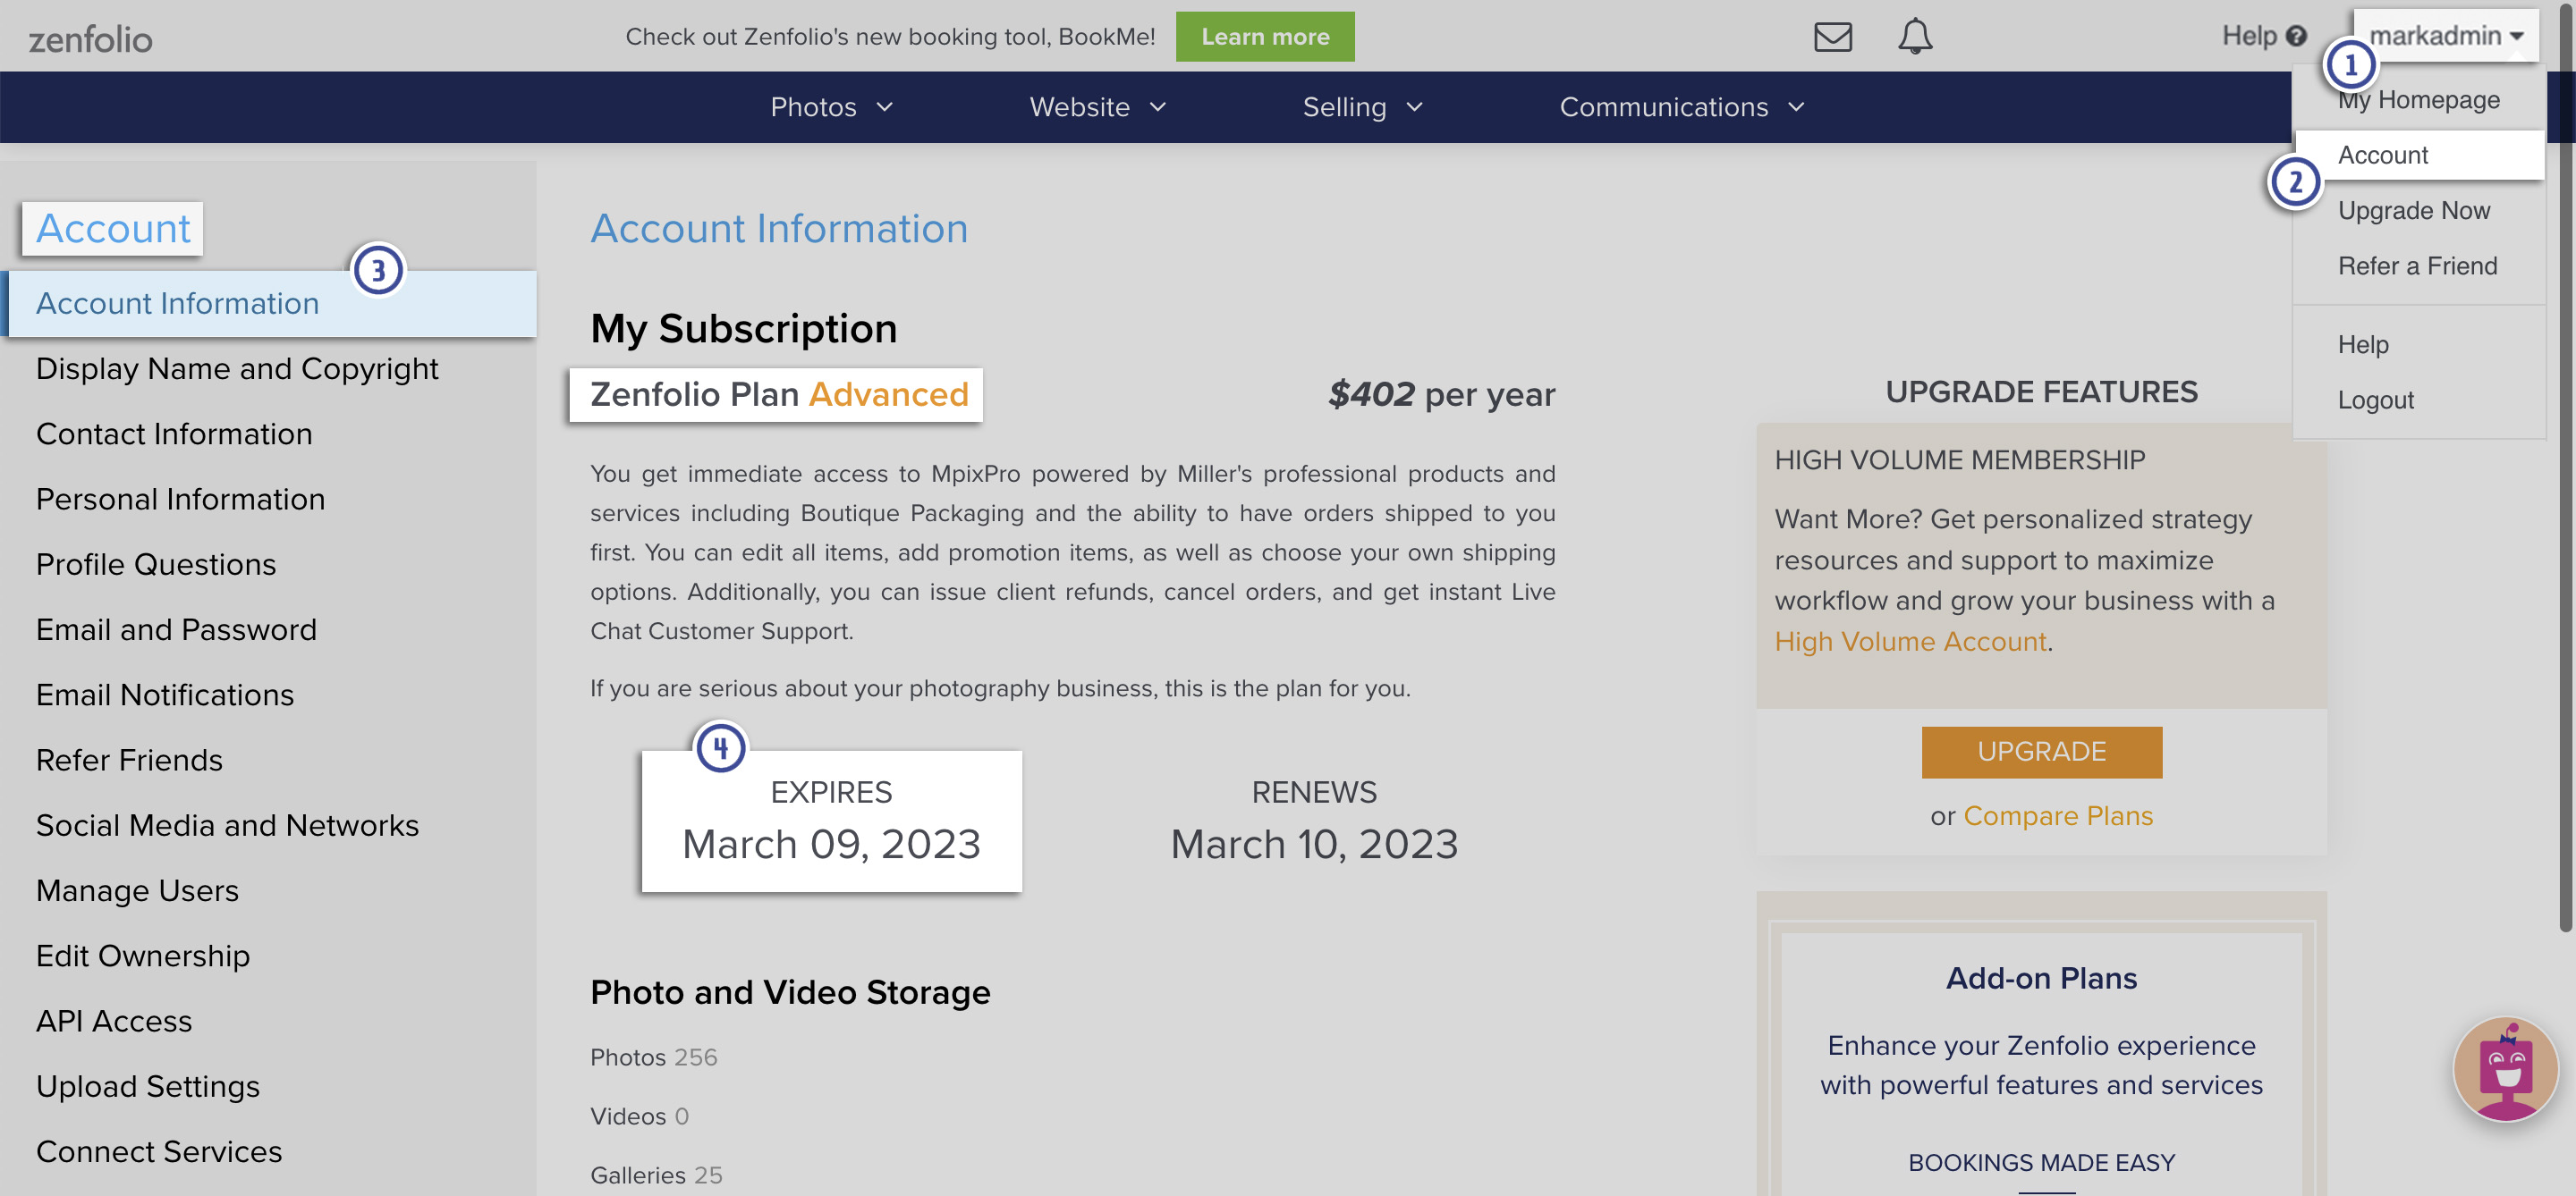Click the Videos 0 storage count

tap(639, 1116)
